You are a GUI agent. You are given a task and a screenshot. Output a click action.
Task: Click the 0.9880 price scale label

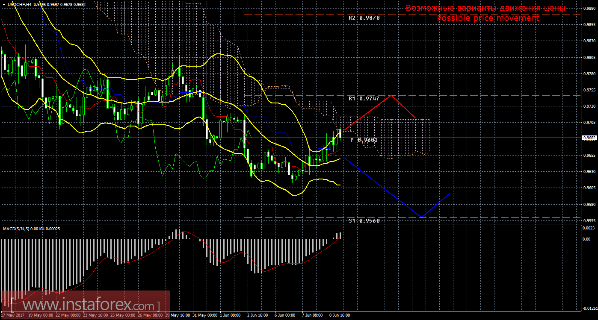589,8
